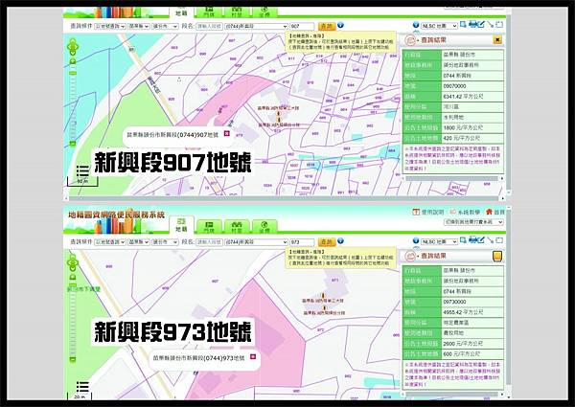Close the 907地號 map popup label
Viewport: 575px width, 407px height.
[226, 133]
